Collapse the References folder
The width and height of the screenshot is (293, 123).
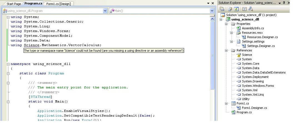[x=226, y=50]
